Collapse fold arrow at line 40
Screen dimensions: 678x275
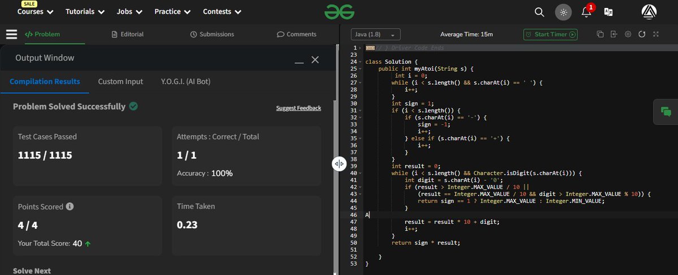(360, 173)
